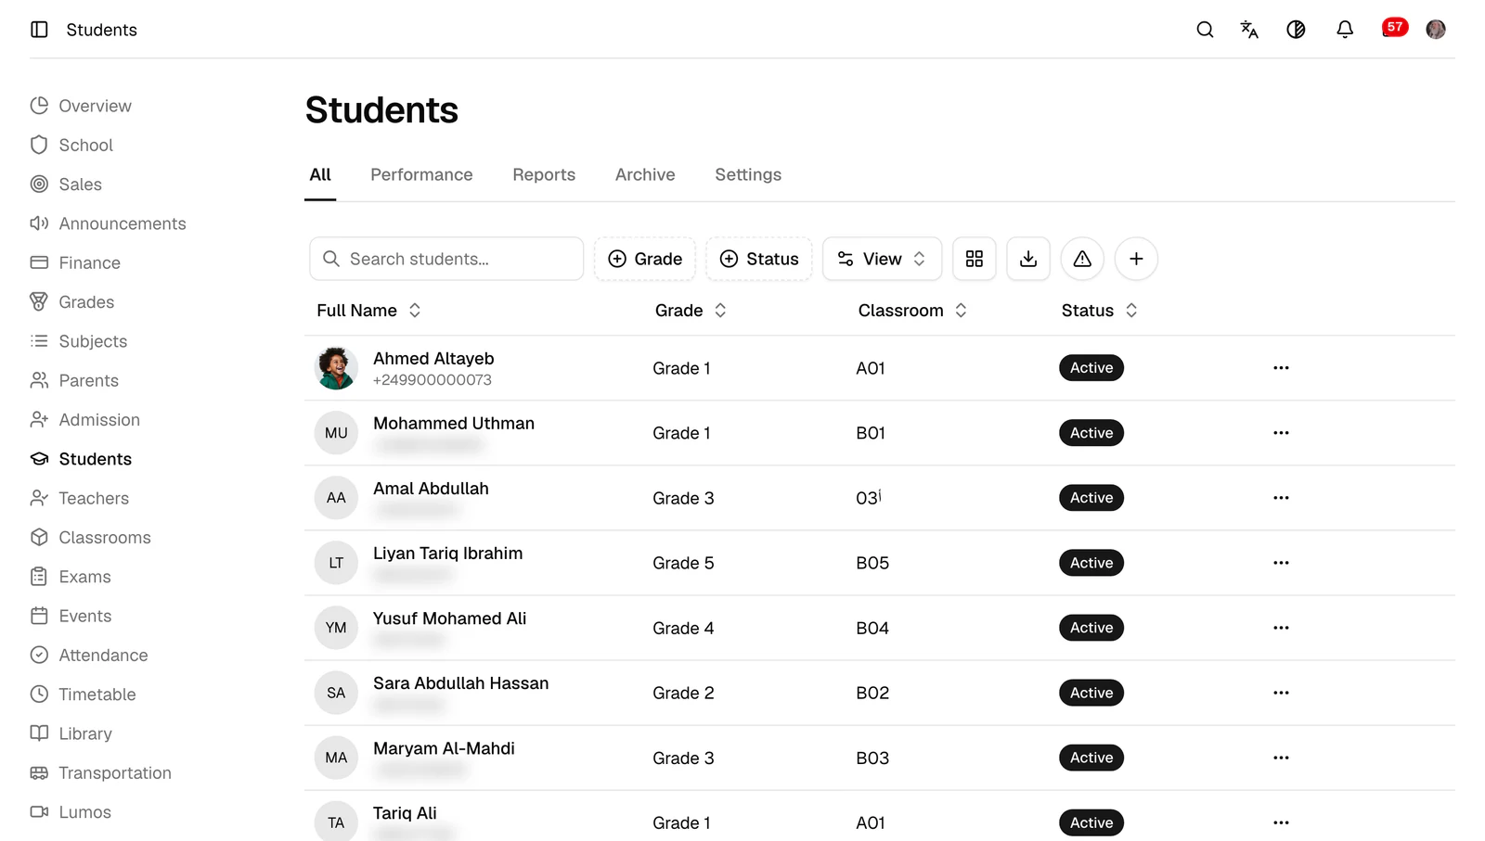This screenshot has height=841, width=1485.
Task: Open School in sidebar
Action: tap(71, 145)
